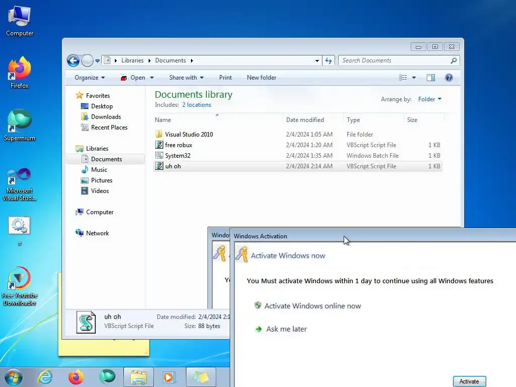Click the uh oh details pane thumbnail
The height and width of the screenshot is (387, 516).
tap(86, 322)
